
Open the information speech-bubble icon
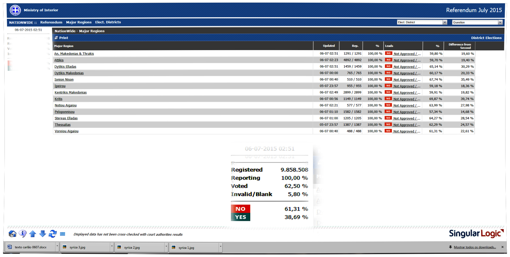point(23,234)
